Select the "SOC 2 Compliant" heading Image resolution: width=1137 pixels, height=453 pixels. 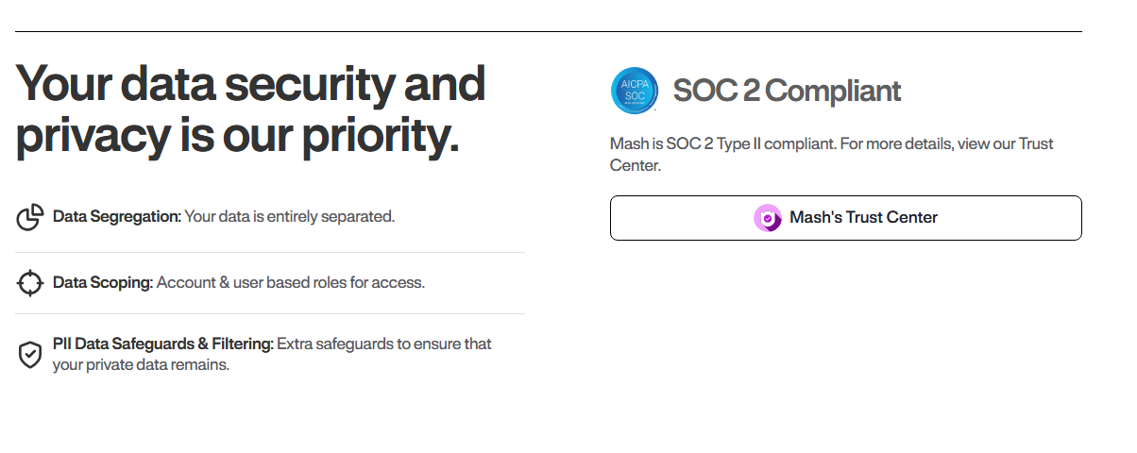coord(787,92)
